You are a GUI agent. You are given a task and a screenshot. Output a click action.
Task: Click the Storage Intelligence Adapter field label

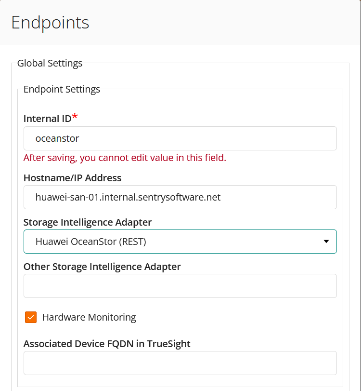(x=87, y=222)
